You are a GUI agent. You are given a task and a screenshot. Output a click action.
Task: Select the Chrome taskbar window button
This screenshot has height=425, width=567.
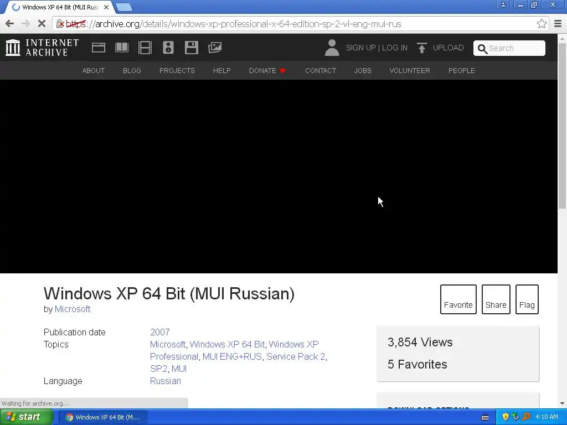click(102, 417)
